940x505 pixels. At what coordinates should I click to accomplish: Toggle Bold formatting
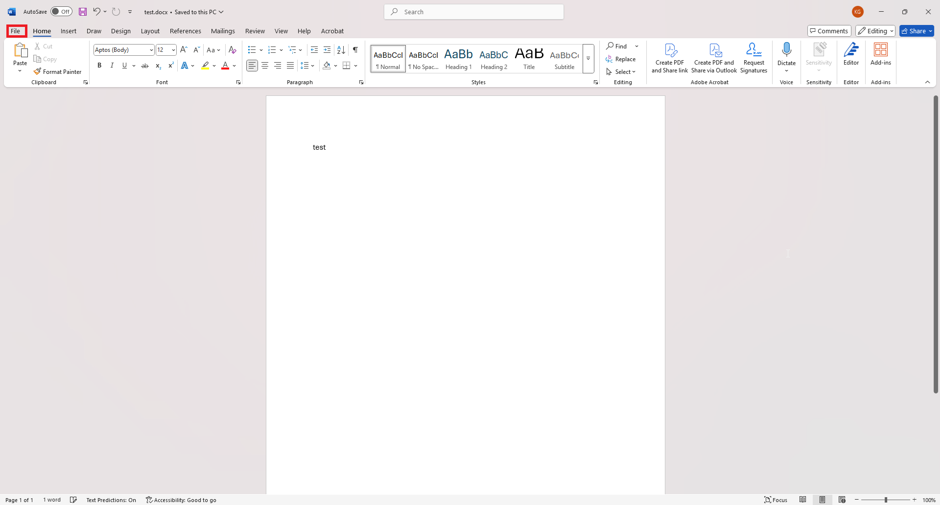point(99,66)
